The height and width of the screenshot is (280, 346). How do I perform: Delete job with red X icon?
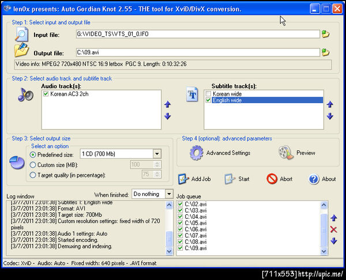334,229
